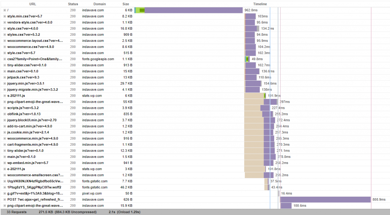Viewport: 390px width, 215px height.
Task: Click the Timeline column header
Action: pyautogui.click(x=260, y=4)
